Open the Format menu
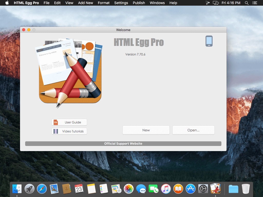 104,3
